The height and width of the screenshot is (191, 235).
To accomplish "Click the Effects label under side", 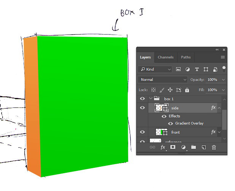I will pos(174,116).
